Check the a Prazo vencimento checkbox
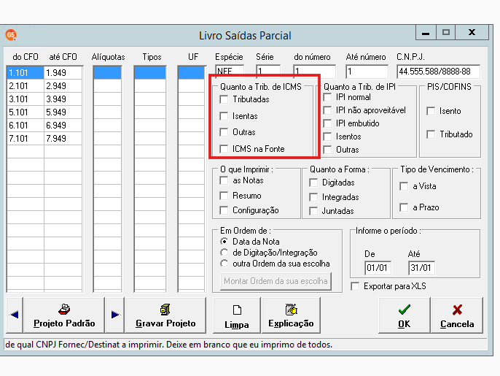Image resolution: width=500 pixels, height=376 pixels. point(404,207)
